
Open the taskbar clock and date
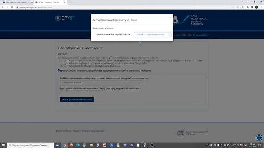tap(252, 145)
